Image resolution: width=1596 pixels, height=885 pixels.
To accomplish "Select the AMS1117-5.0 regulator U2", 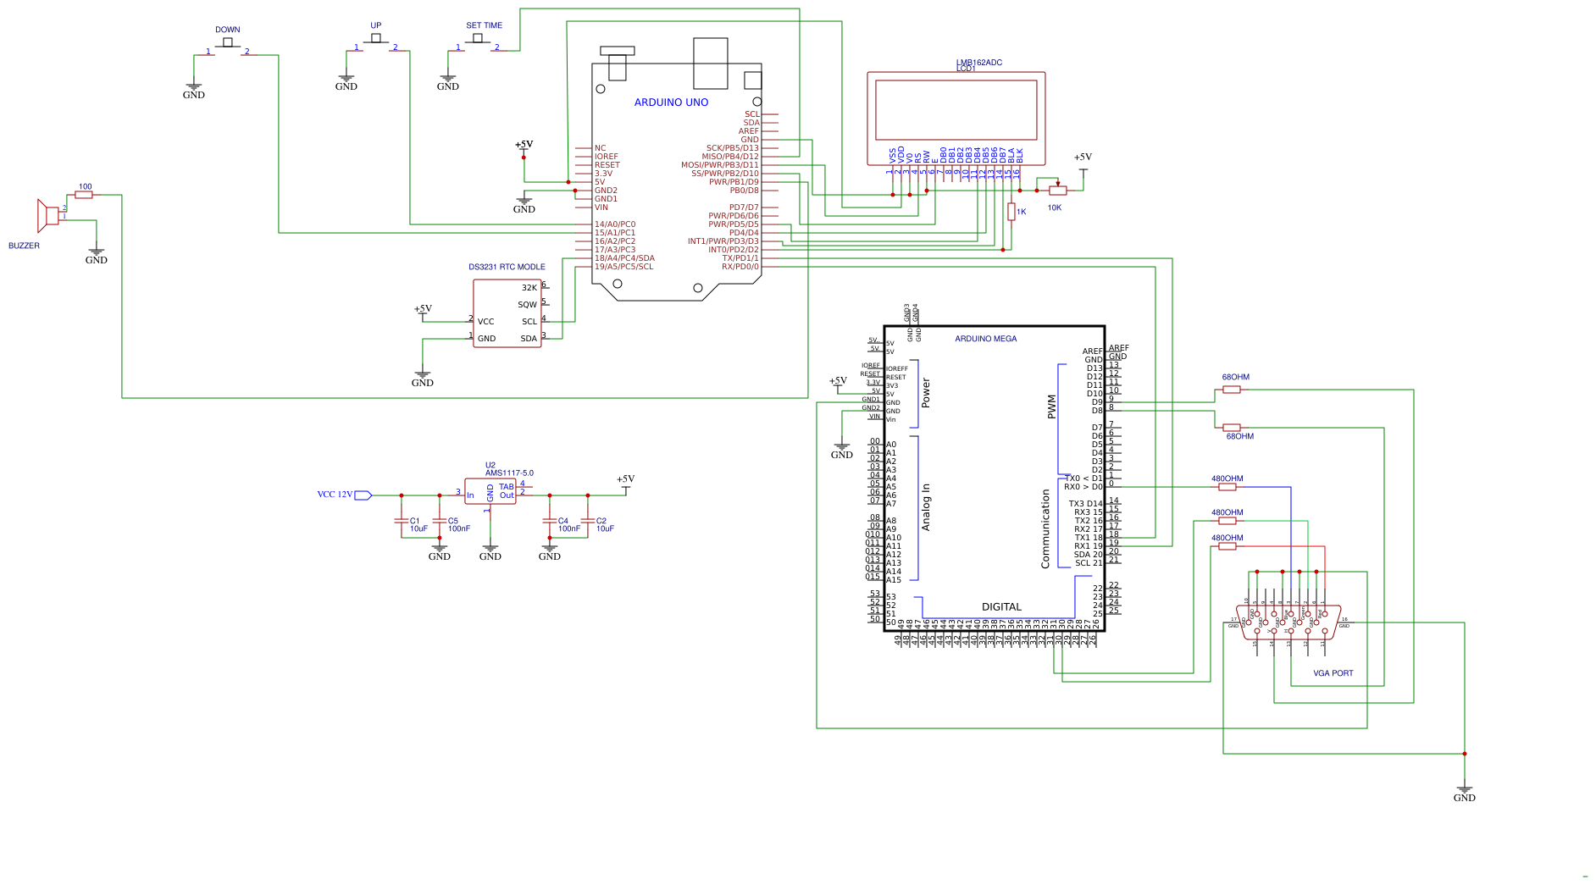I will point(490,491).
